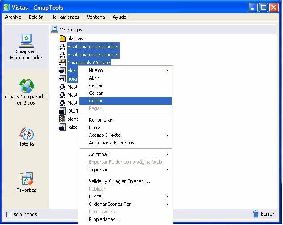This screenshot has height=225, width=283.
Task: Select the Mis Cmaps header label
Action: [x=71, y=30]
